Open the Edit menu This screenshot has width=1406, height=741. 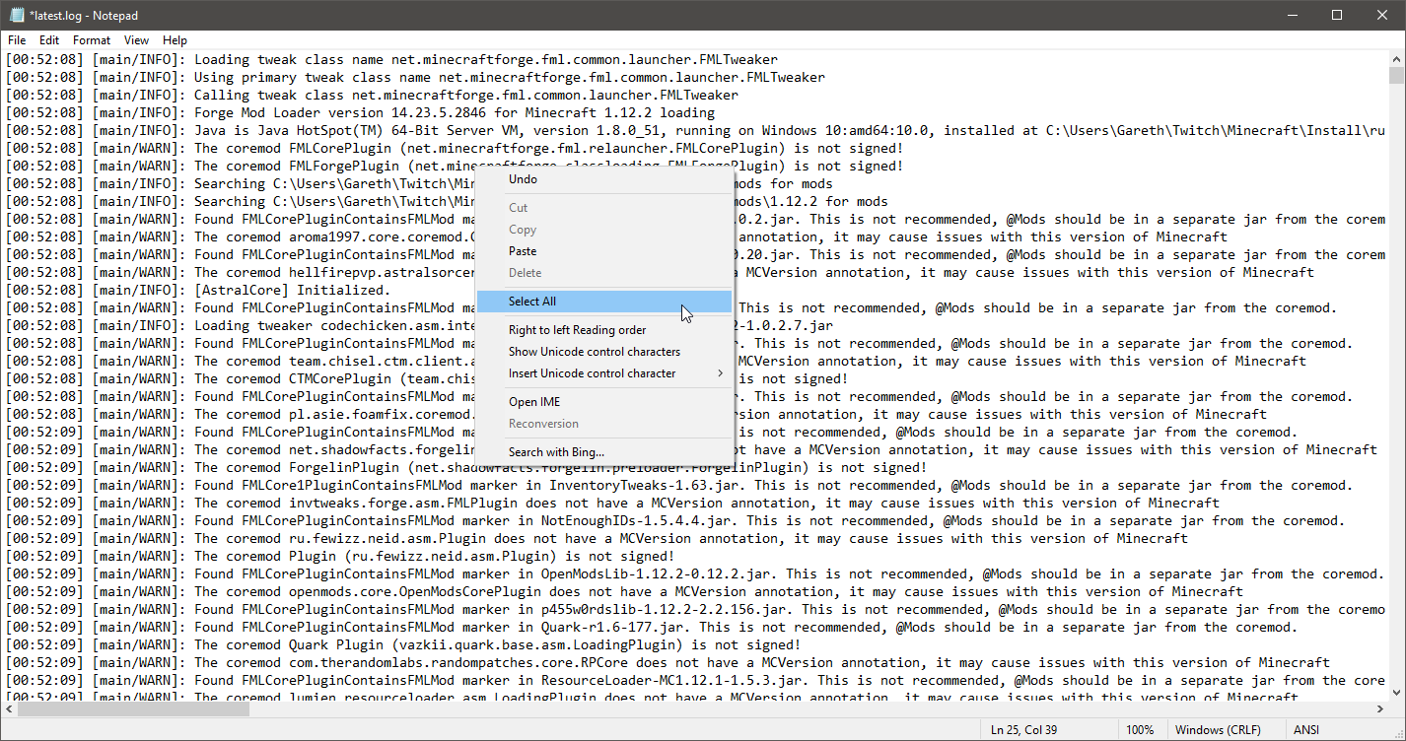coord(49,40)
